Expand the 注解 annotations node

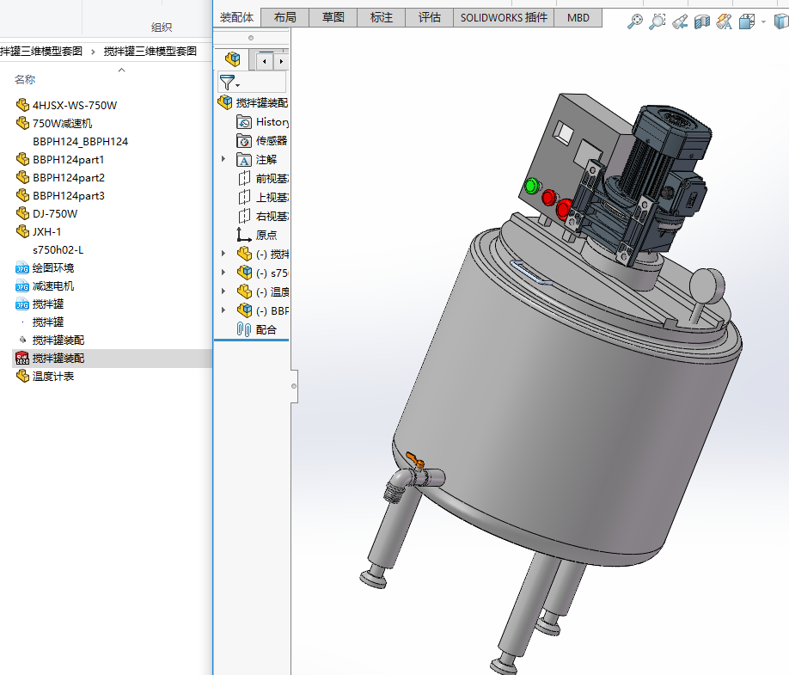point(224,159)
